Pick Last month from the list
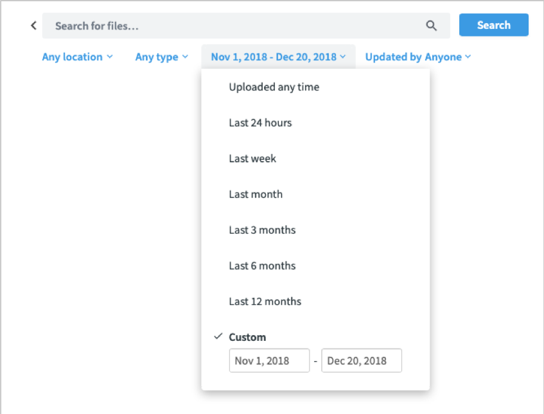The height and width of the screenshot is (414, 544). click(x=256, y=194)
